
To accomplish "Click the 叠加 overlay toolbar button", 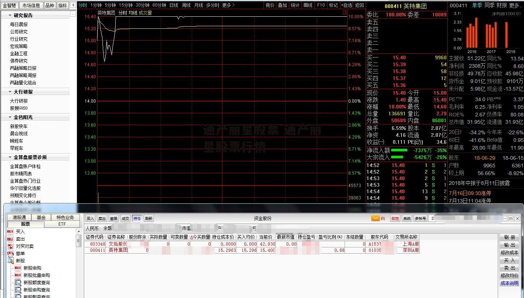I will (x=283, y=5).
